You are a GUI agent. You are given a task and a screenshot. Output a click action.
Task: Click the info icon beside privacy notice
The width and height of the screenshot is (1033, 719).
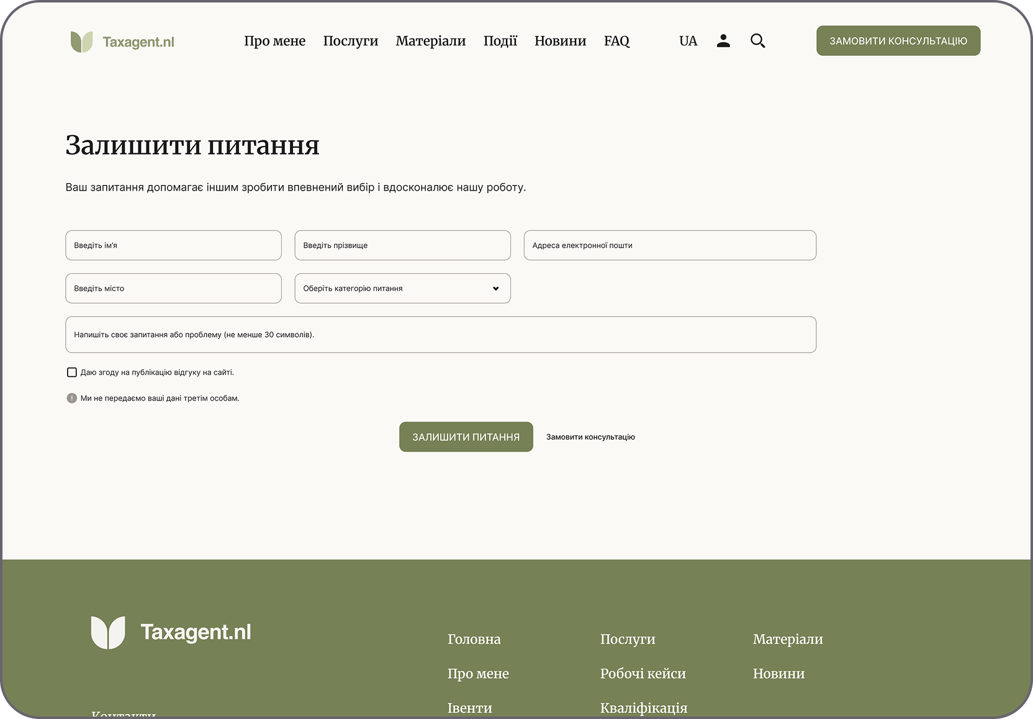click(x=72, y=398)
